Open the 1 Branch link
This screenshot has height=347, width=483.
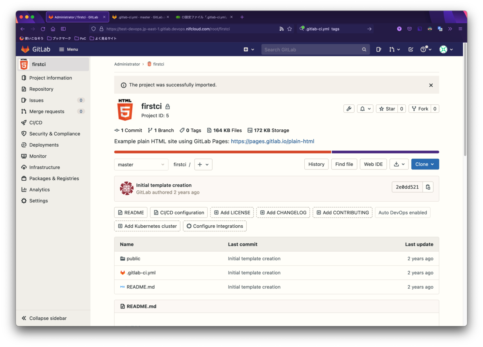pos(161,131)
